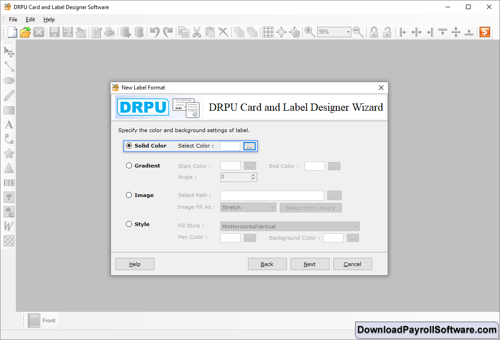Create a new label document icon
Image resolution: width=500 pixels, height=340 pixels.
coord(12,32)
